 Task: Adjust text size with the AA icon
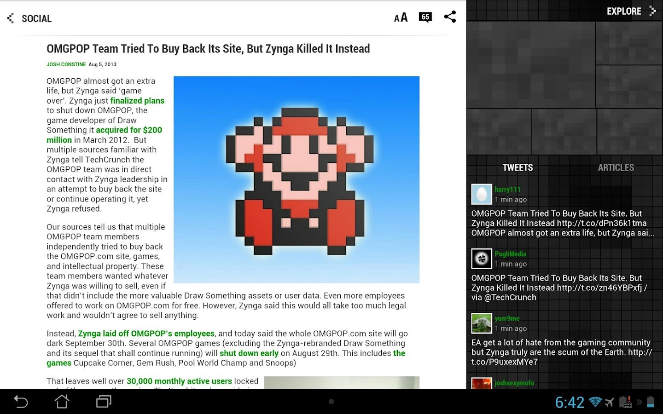pos(400,17)
